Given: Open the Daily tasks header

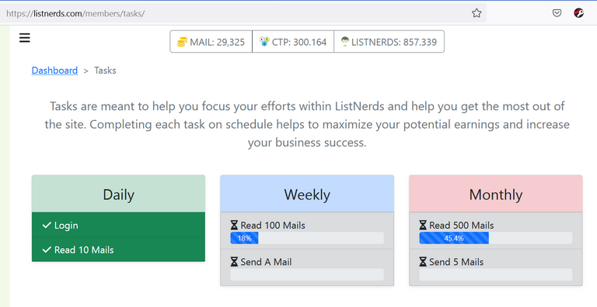Looking at the screenshot, I should coord(118,194).
